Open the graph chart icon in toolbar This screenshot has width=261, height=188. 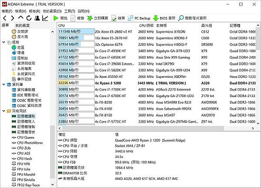pos(45,18)
